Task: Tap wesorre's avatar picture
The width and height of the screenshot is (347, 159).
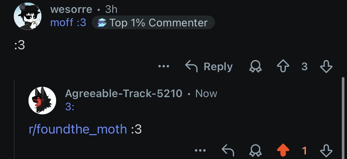Action: coord(28,16)
